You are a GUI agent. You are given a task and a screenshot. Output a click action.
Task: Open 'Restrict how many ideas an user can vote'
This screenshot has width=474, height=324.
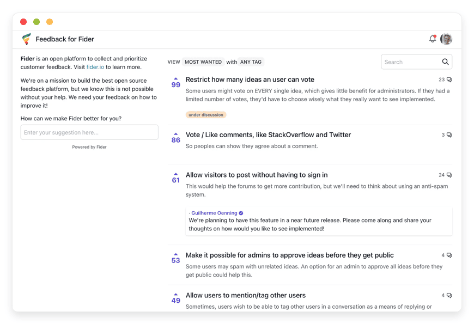250,80
